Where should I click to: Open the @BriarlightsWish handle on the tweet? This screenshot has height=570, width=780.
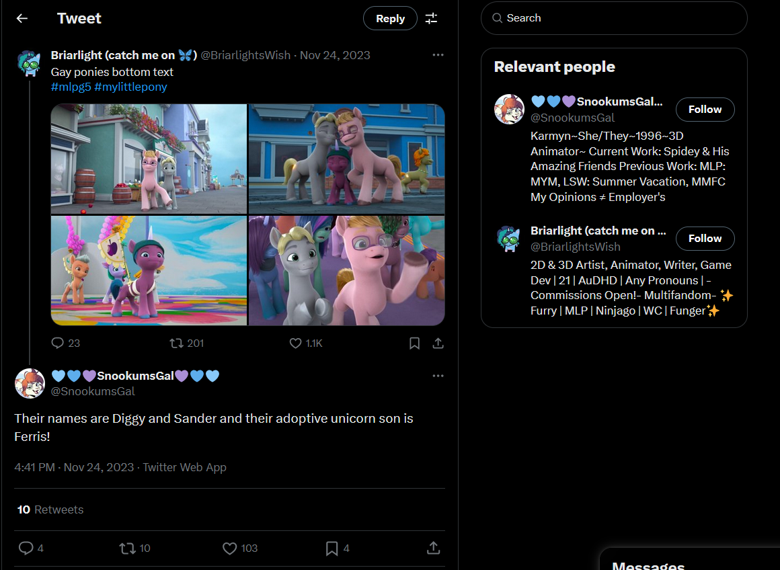(245, 55)
